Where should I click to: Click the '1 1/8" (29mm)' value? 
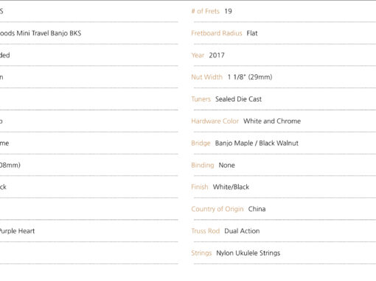point(250,77)
